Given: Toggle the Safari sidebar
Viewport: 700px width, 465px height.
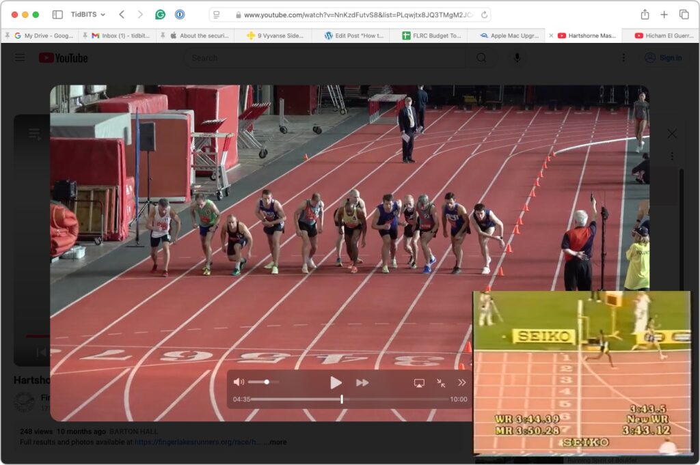Looking at the screenshot, I should [x=57, y=14].
